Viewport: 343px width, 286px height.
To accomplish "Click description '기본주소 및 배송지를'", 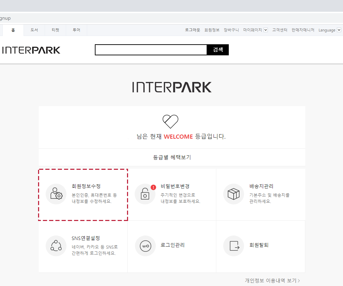I will (270, 195).
